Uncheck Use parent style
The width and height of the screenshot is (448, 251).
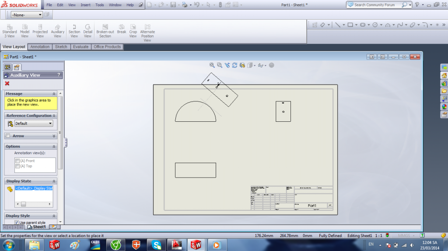click(x=17, y=223)
